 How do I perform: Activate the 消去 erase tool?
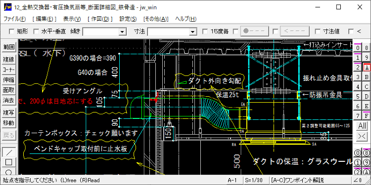tap(9, 100)
